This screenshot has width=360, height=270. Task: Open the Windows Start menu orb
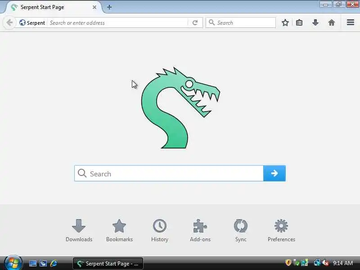coord(13,263)
